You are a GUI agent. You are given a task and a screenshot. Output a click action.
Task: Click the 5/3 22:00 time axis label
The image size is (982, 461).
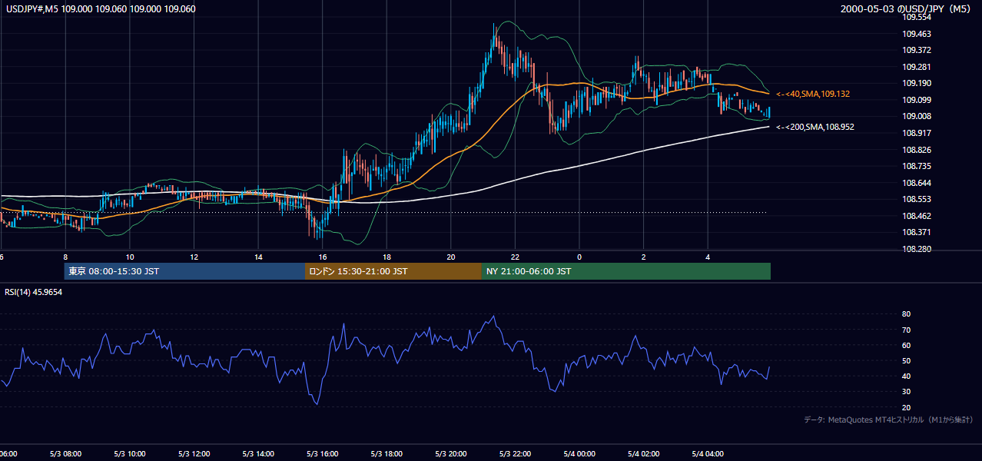(x=515, y=454)
